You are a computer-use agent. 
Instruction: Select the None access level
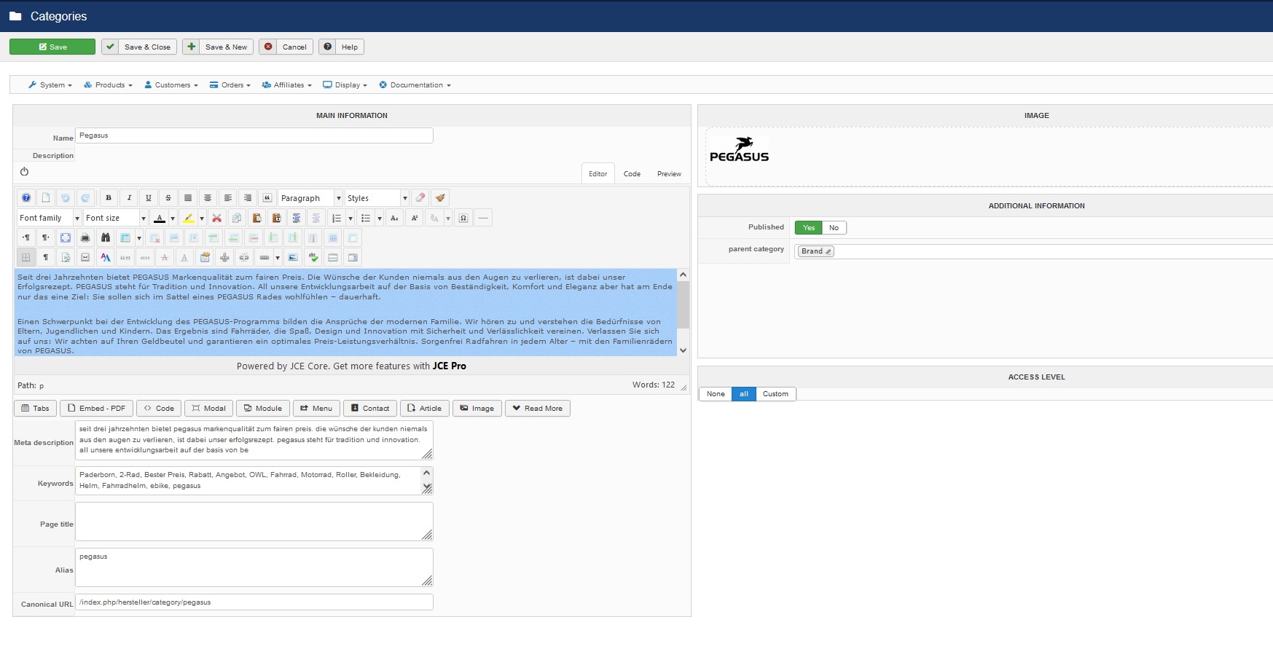point(716,394)
